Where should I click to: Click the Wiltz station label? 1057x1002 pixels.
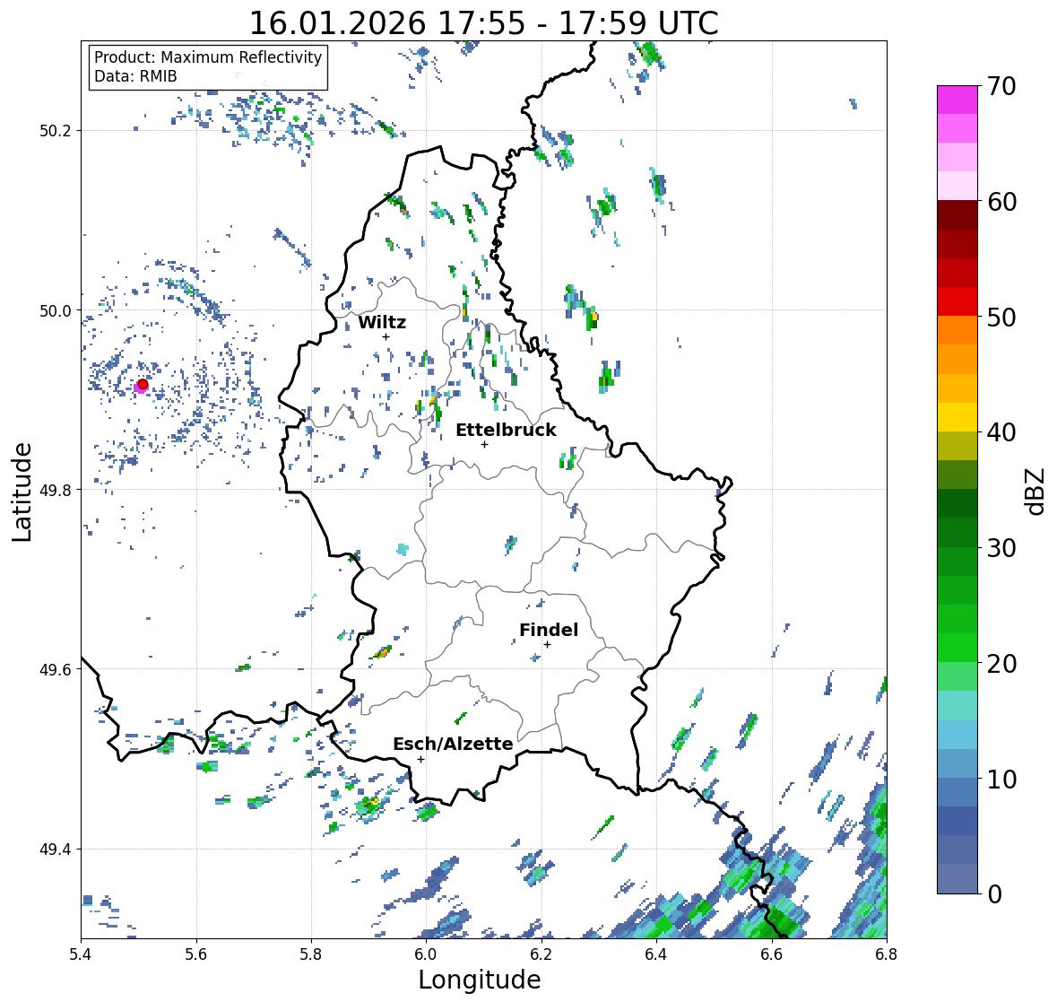382,322
